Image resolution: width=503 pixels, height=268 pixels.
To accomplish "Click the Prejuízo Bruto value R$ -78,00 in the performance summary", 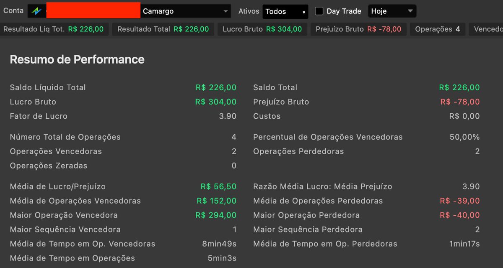I will [x=460, y=102].
